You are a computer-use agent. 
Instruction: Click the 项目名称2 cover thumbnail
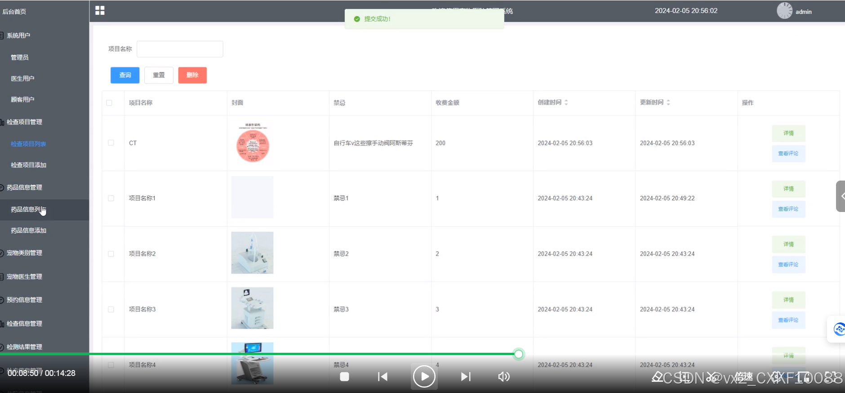coord(252,253)
